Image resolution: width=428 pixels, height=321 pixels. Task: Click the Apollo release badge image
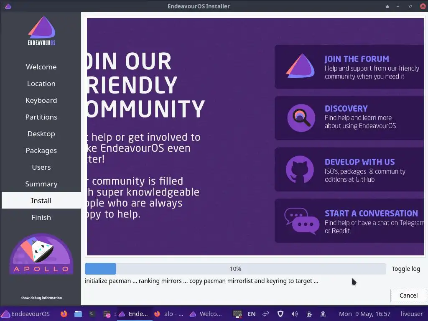pyautogui.click(x=41, y=254)
